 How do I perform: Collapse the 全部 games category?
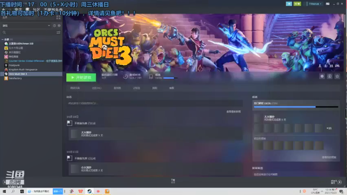[x=3, y=39]
